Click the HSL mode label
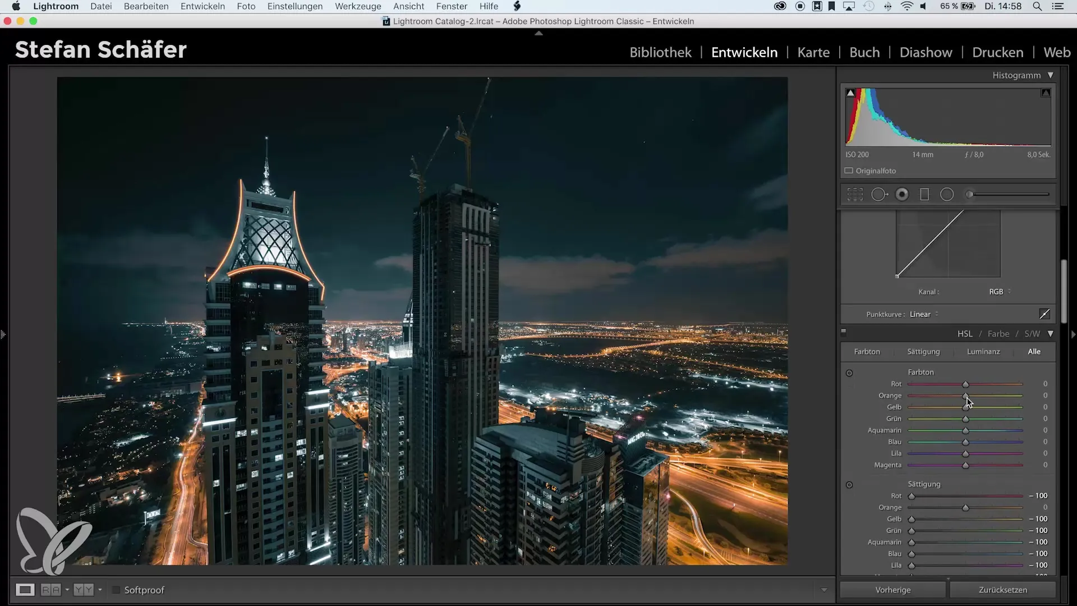The image size is (1077, 606). [x=965, y=334]
